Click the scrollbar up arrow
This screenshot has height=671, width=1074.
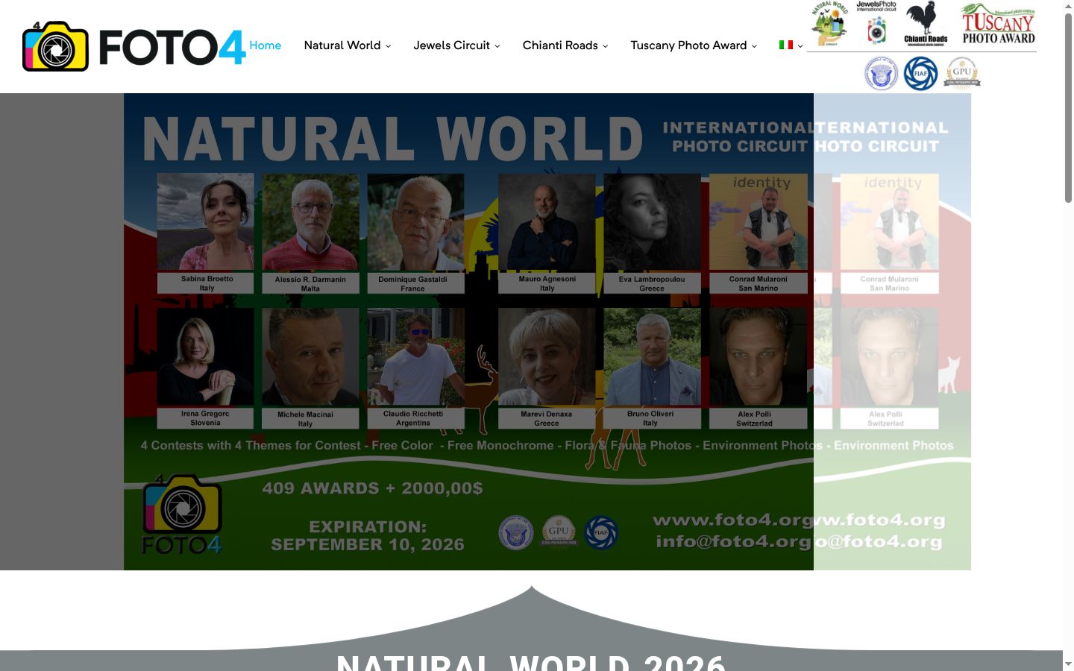1068,7
